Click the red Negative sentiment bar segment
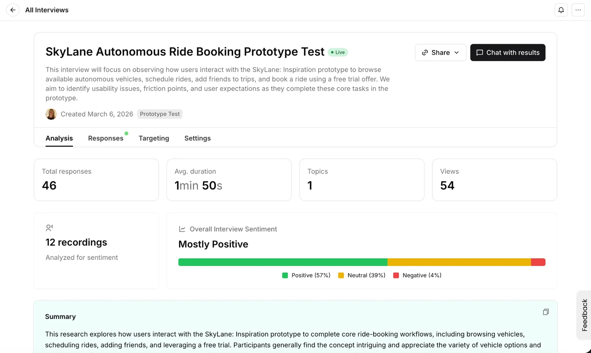 (538, 262)
